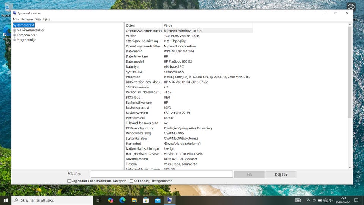Click the Värde column header

207,25
